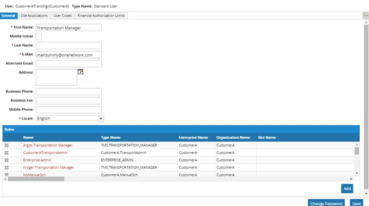The image size is (369, 206).
Task: Click delete icon for Kroger Transportation Manager
Action: pyautogui.click(x=7, y=168)
